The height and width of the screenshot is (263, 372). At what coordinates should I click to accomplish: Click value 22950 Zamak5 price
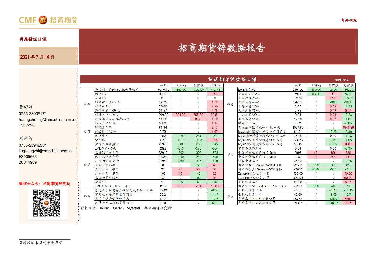click(298, 169)
